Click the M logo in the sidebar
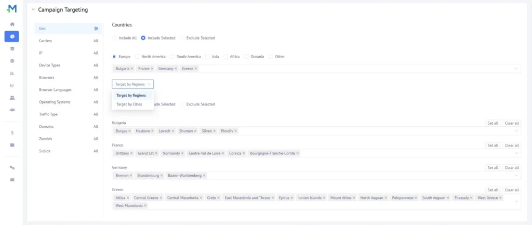Image resolution: width=532 pixels, height=225 pixels. point(11,9)
